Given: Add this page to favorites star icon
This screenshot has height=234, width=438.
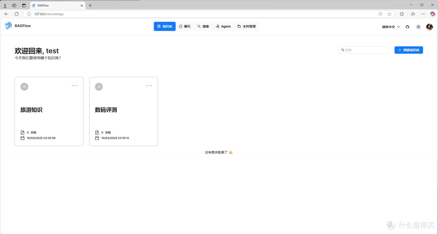Looking at the screenshot, I should pos(389,14).
